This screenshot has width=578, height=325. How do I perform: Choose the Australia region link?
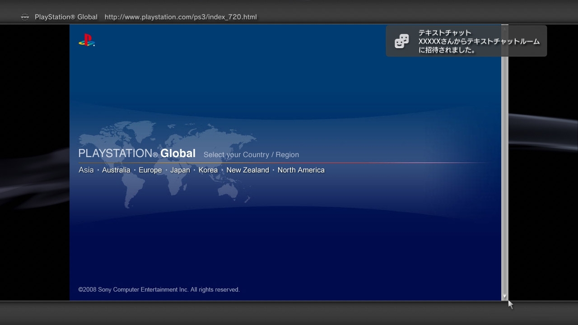click(116, 170)
